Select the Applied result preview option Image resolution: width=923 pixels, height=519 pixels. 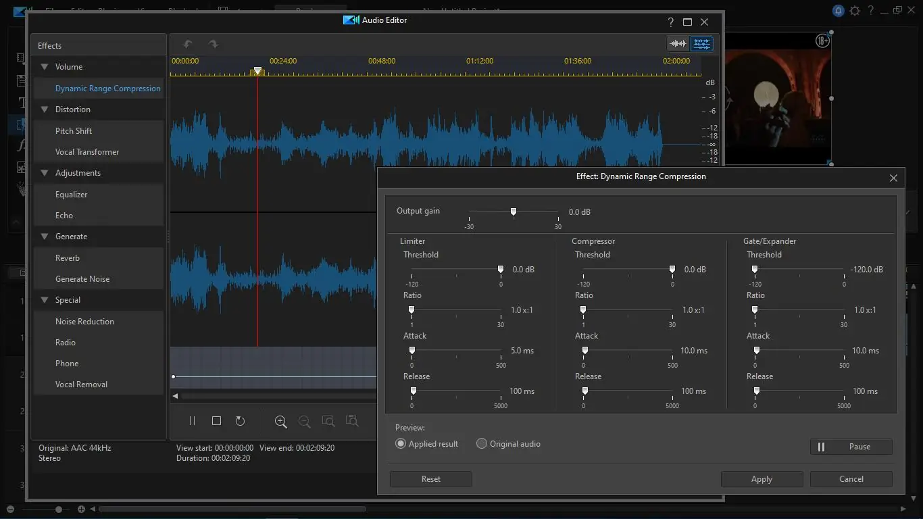click(x=401, y=444)
